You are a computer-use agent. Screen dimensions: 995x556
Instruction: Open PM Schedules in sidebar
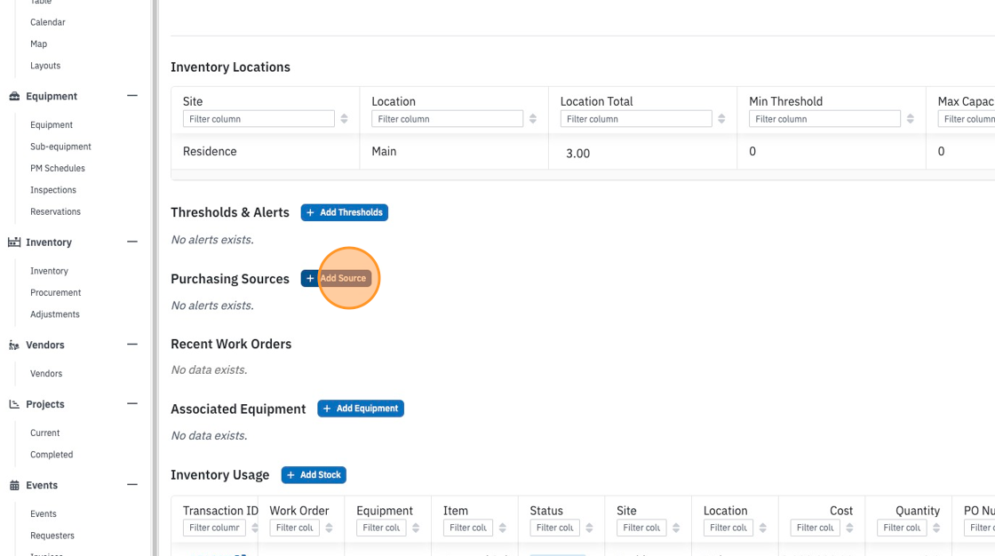(57, 168)
